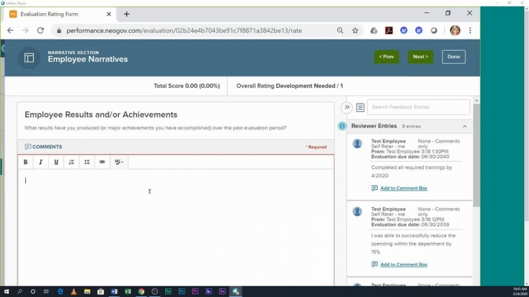This screenshot has height=297, width=529.
Task: Toggle bold formatting in comment editor
Action: point(26,162)
